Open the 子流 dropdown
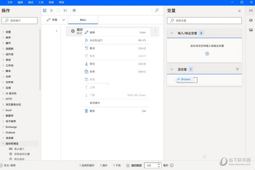Viewport: 255px width, 170px height. pyautogui.click(x=63, y=20)
